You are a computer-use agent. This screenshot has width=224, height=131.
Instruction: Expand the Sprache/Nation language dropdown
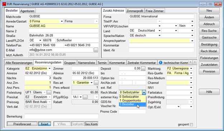pos(159,36)
